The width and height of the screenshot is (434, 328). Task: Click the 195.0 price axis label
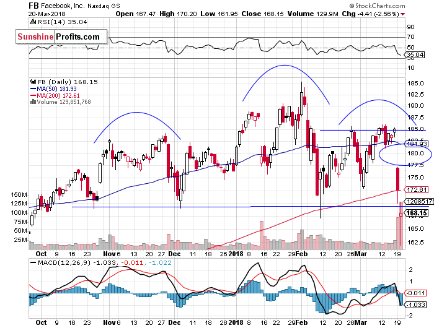coord(415,83)
